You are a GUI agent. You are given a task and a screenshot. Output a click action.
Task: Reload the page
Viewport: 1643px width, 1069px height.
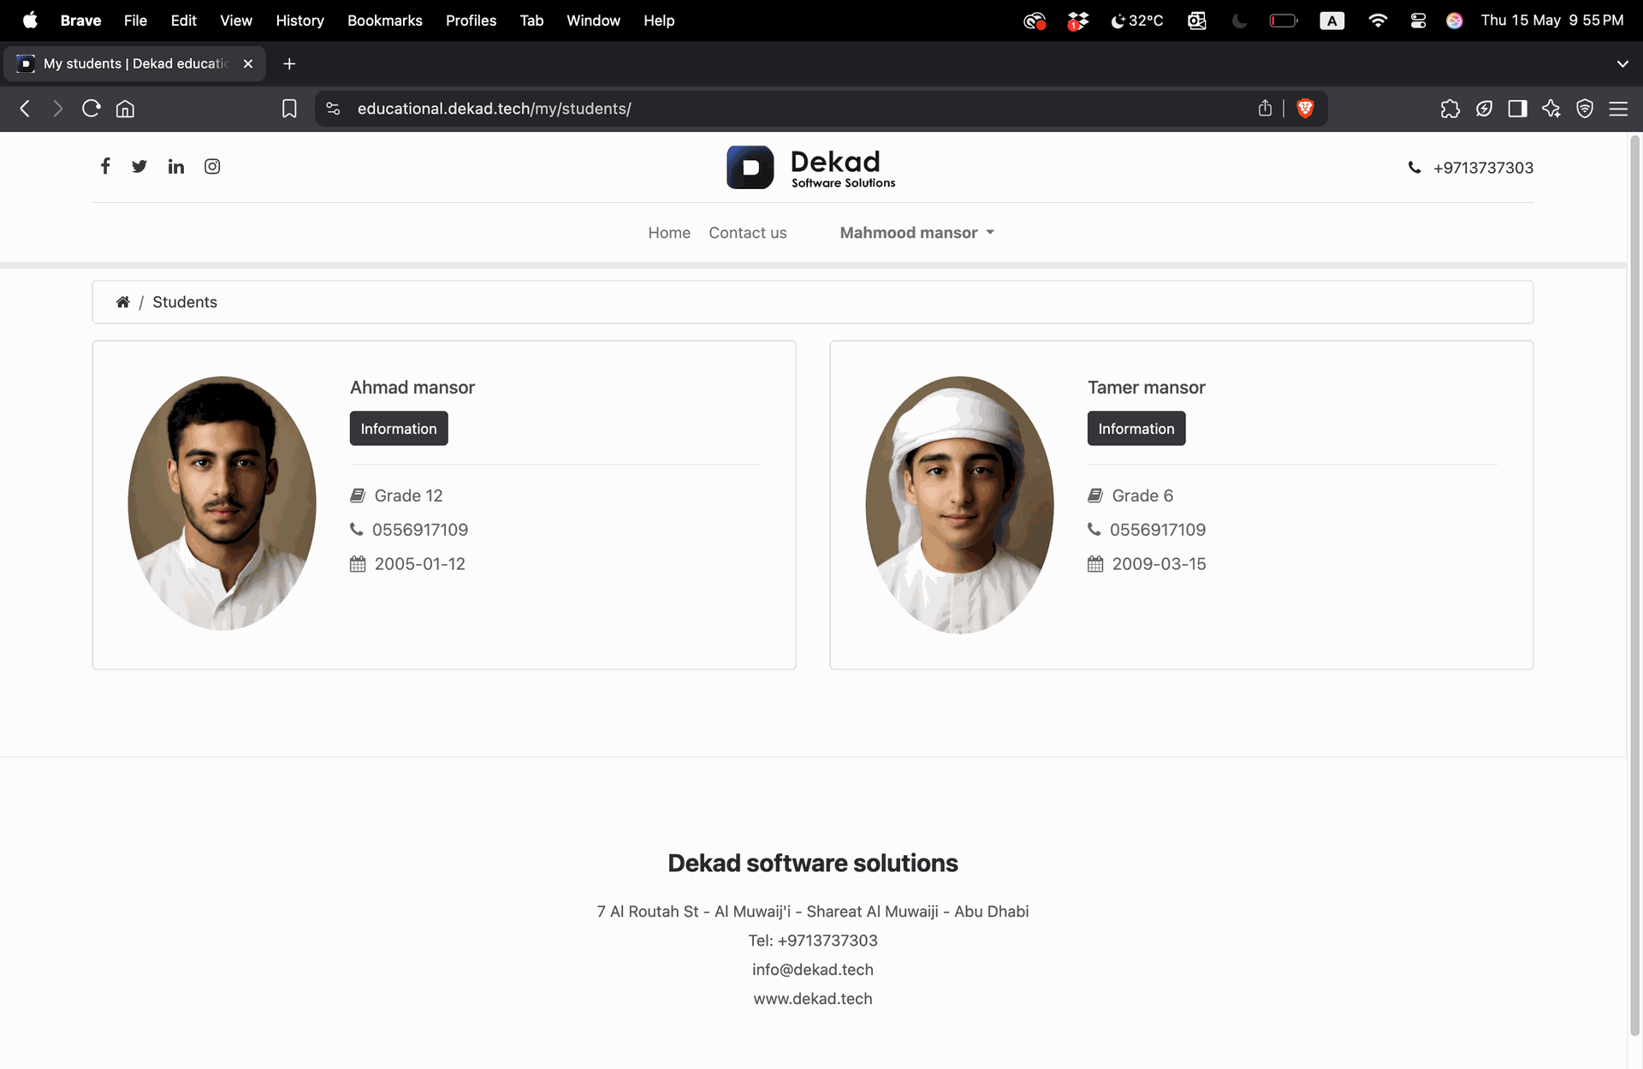pos(92,109)
